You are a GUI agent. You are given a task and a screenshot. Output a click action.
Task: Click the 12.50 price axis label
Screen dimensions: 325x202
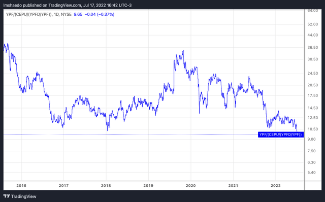(x=313, y=118)
